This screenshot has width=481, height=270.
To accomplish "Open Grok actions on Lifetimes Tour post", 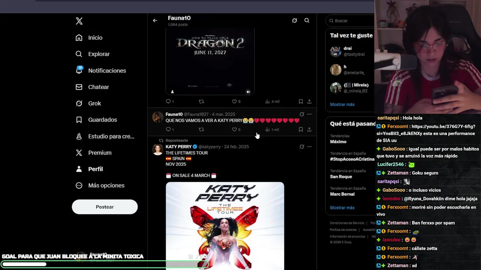I will pos(302,147).
